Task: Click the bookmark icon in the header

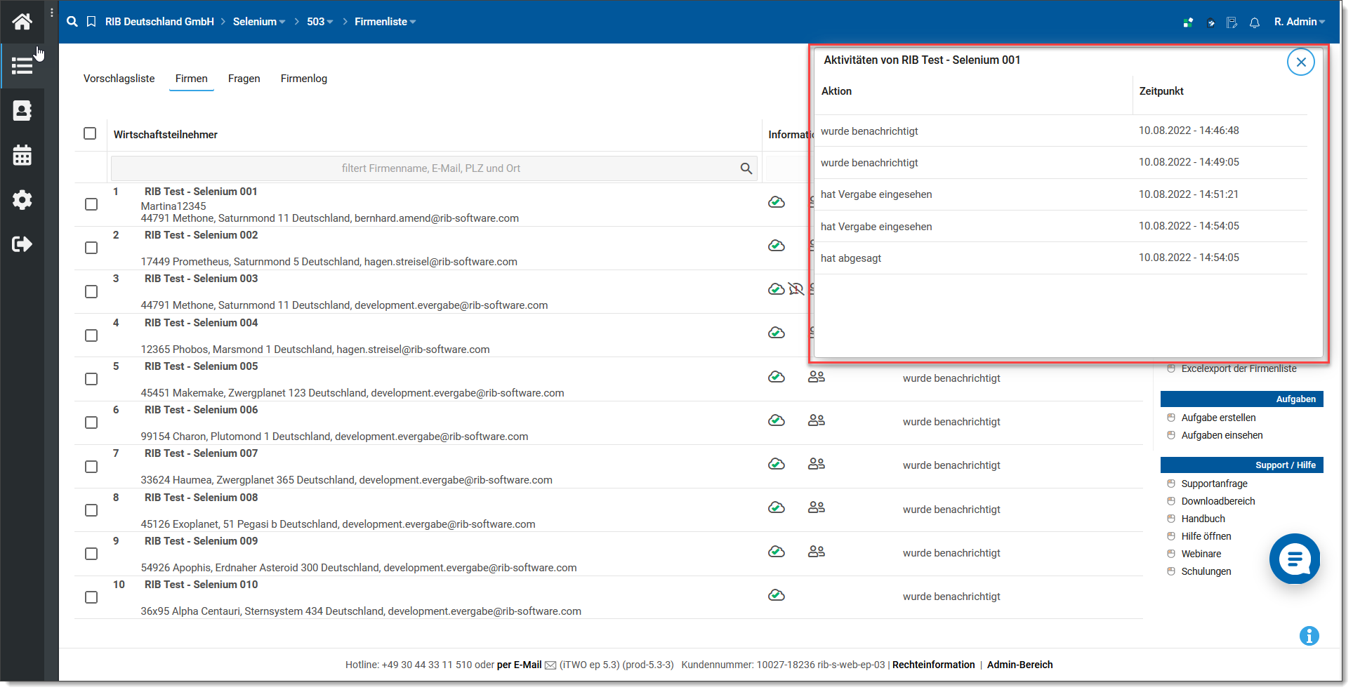Action: (x=91, y=22)
